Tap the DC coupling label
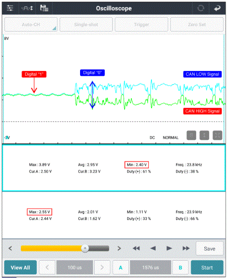 click(152, 138)
